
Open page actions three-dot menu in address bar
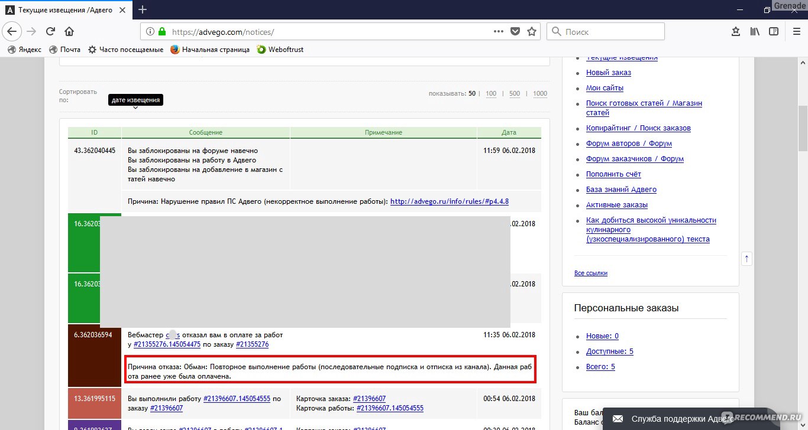click(499, 31)
